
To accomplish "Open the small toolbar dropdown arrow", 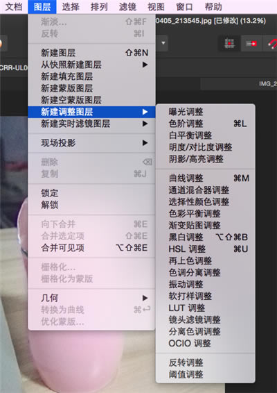I will [x=163, y=43].
